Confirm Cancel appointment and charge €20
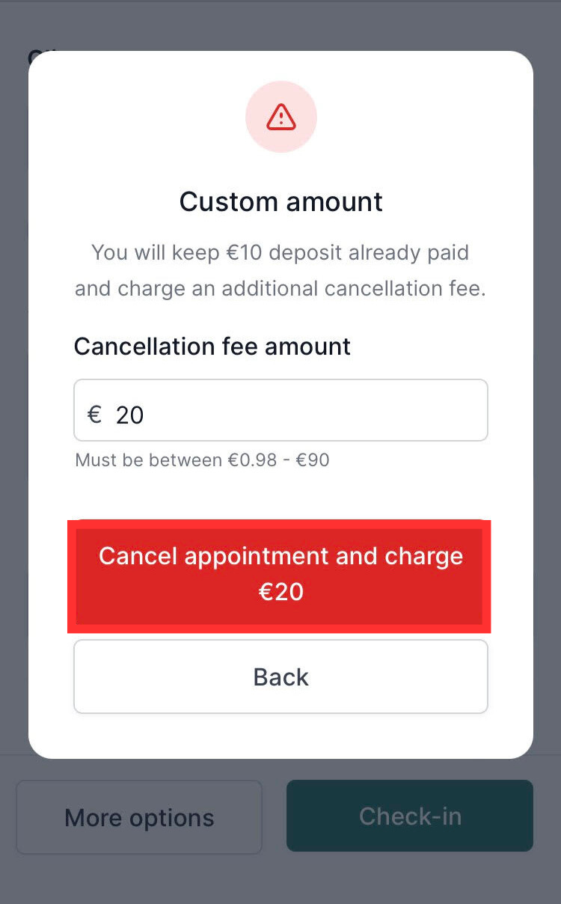The image size is (561, 904). coord(280,575)
